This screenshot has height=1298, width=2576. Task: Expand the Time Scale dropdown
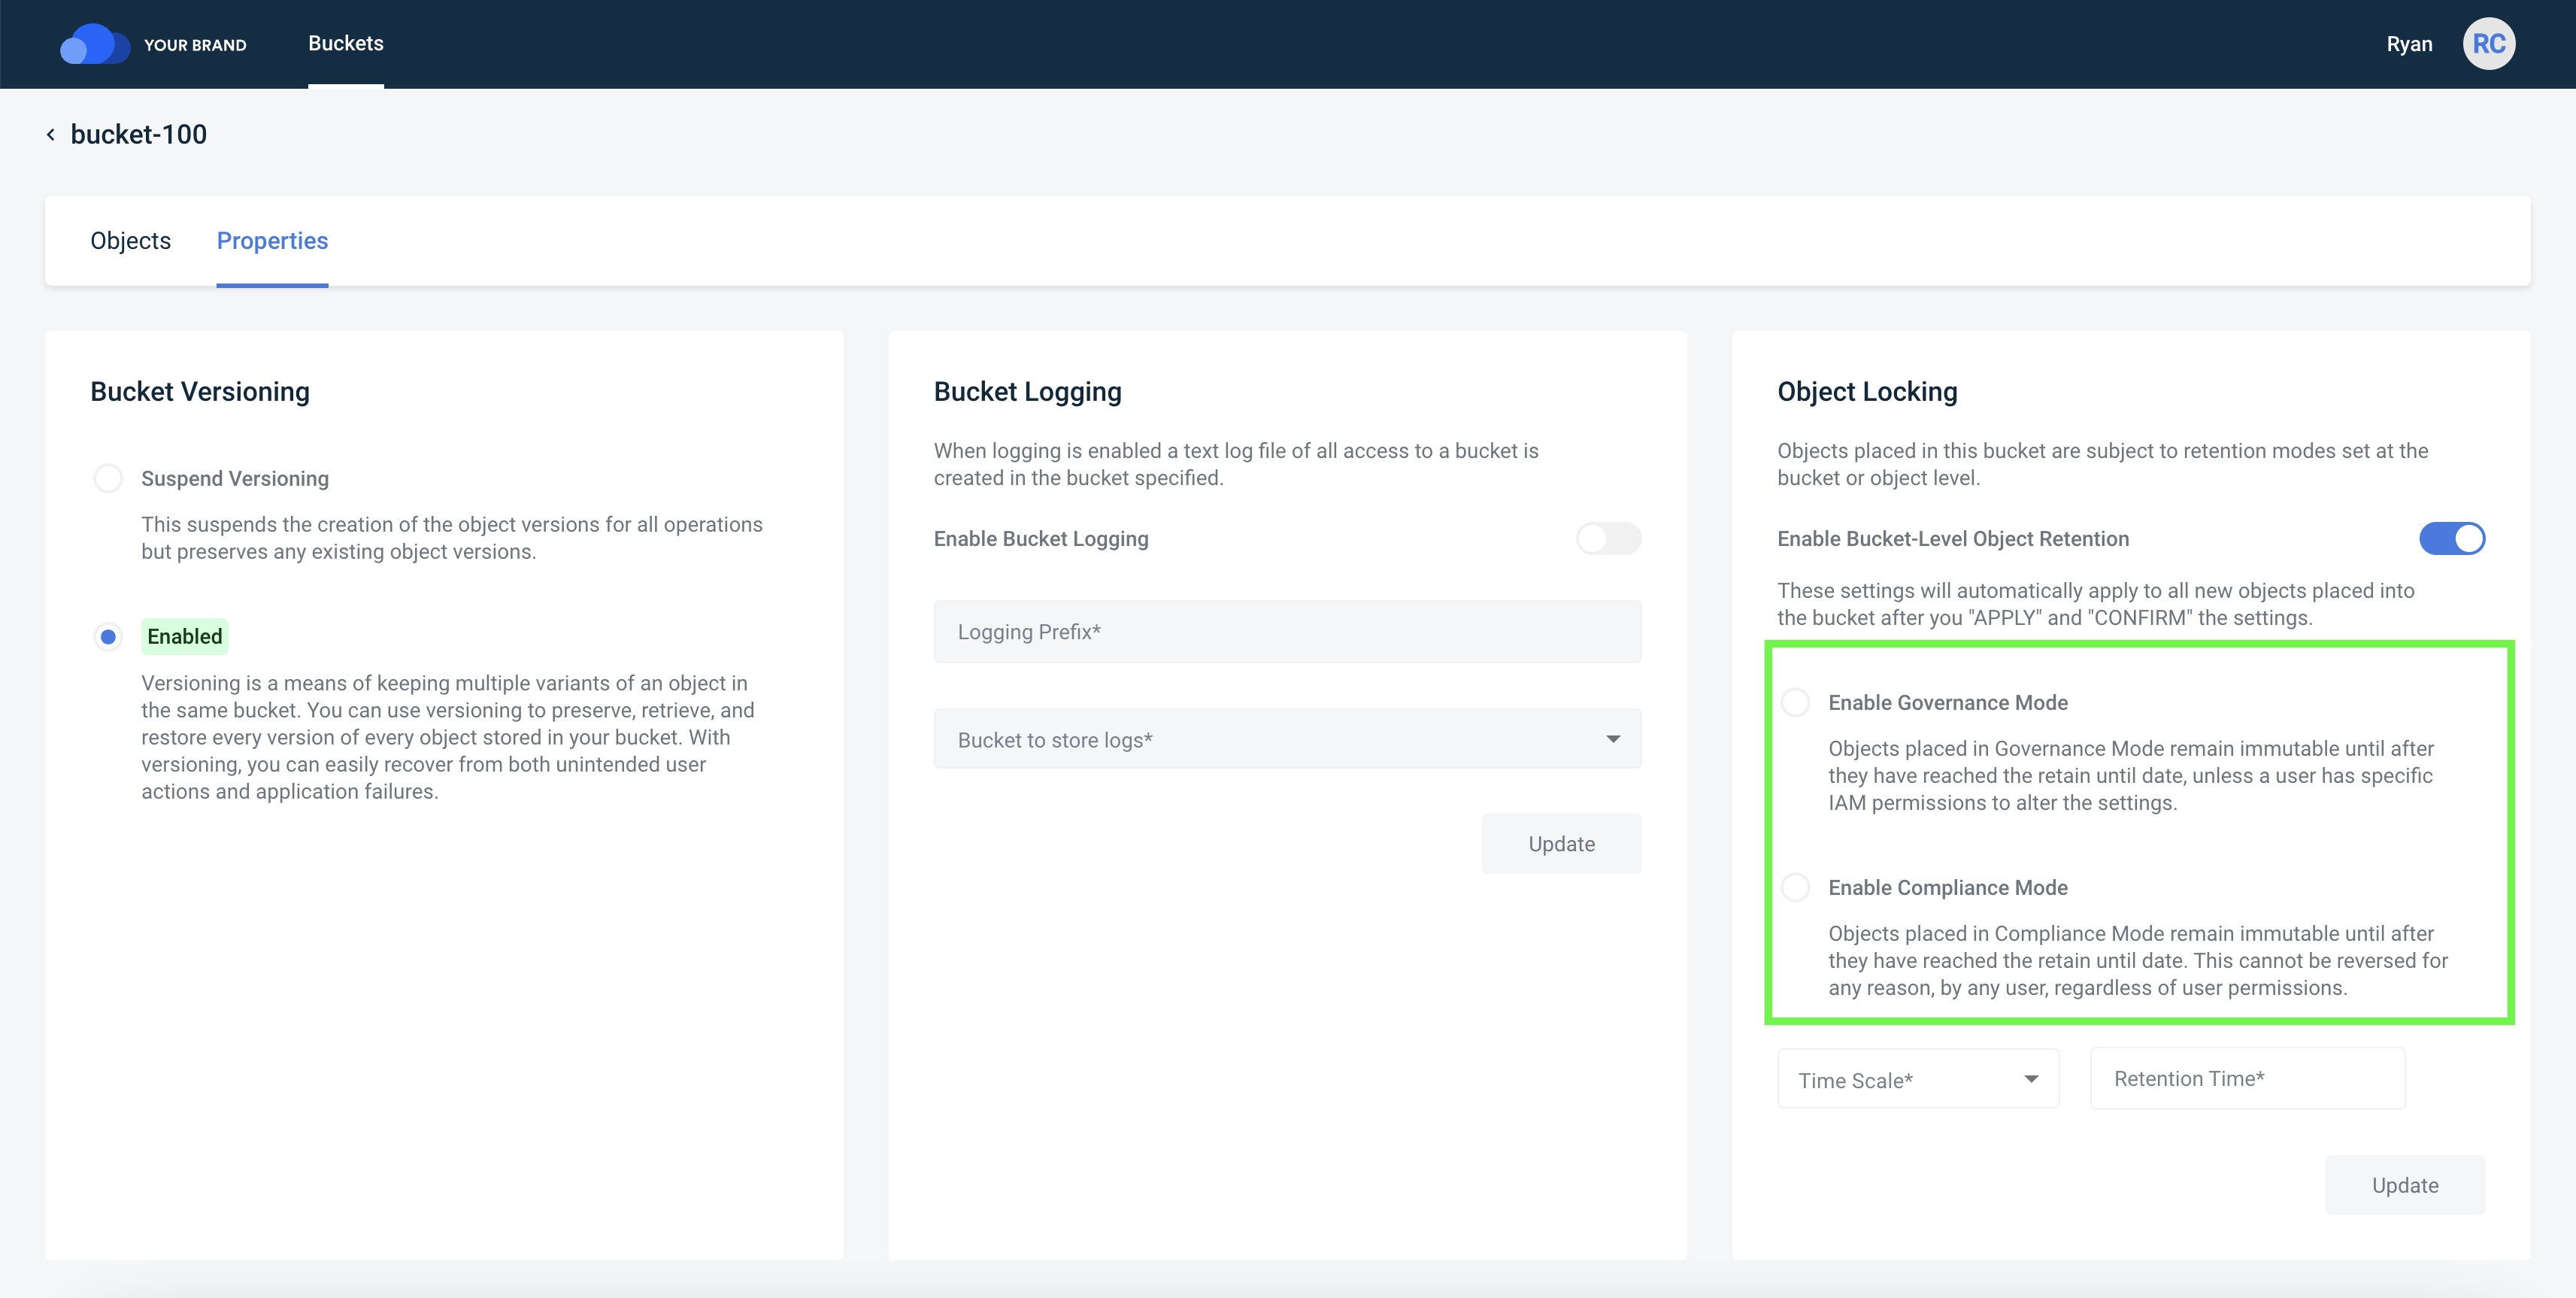point(1918,1079)
